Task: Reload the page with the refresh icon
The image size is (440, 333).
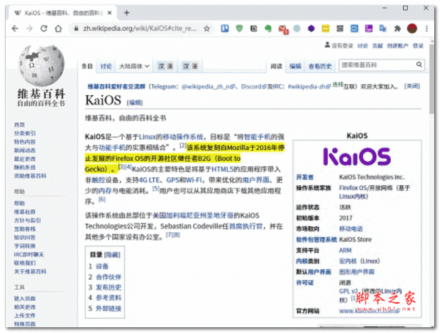Action: pos(45,28)
